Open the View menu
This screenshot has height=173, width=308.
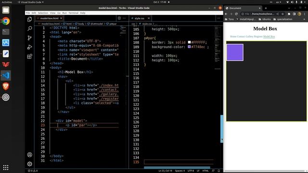(x=52, y=13)
